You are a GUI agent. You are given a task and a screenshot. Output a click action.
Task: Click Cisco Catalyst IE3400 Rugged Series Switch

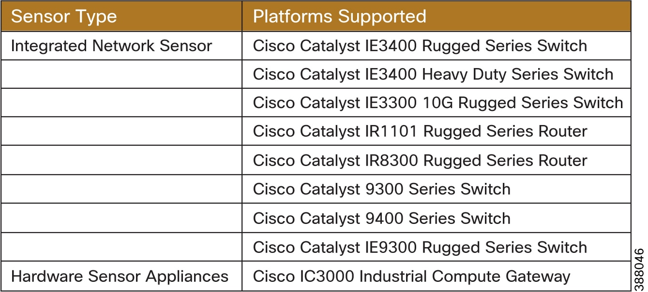pos(420,46)
